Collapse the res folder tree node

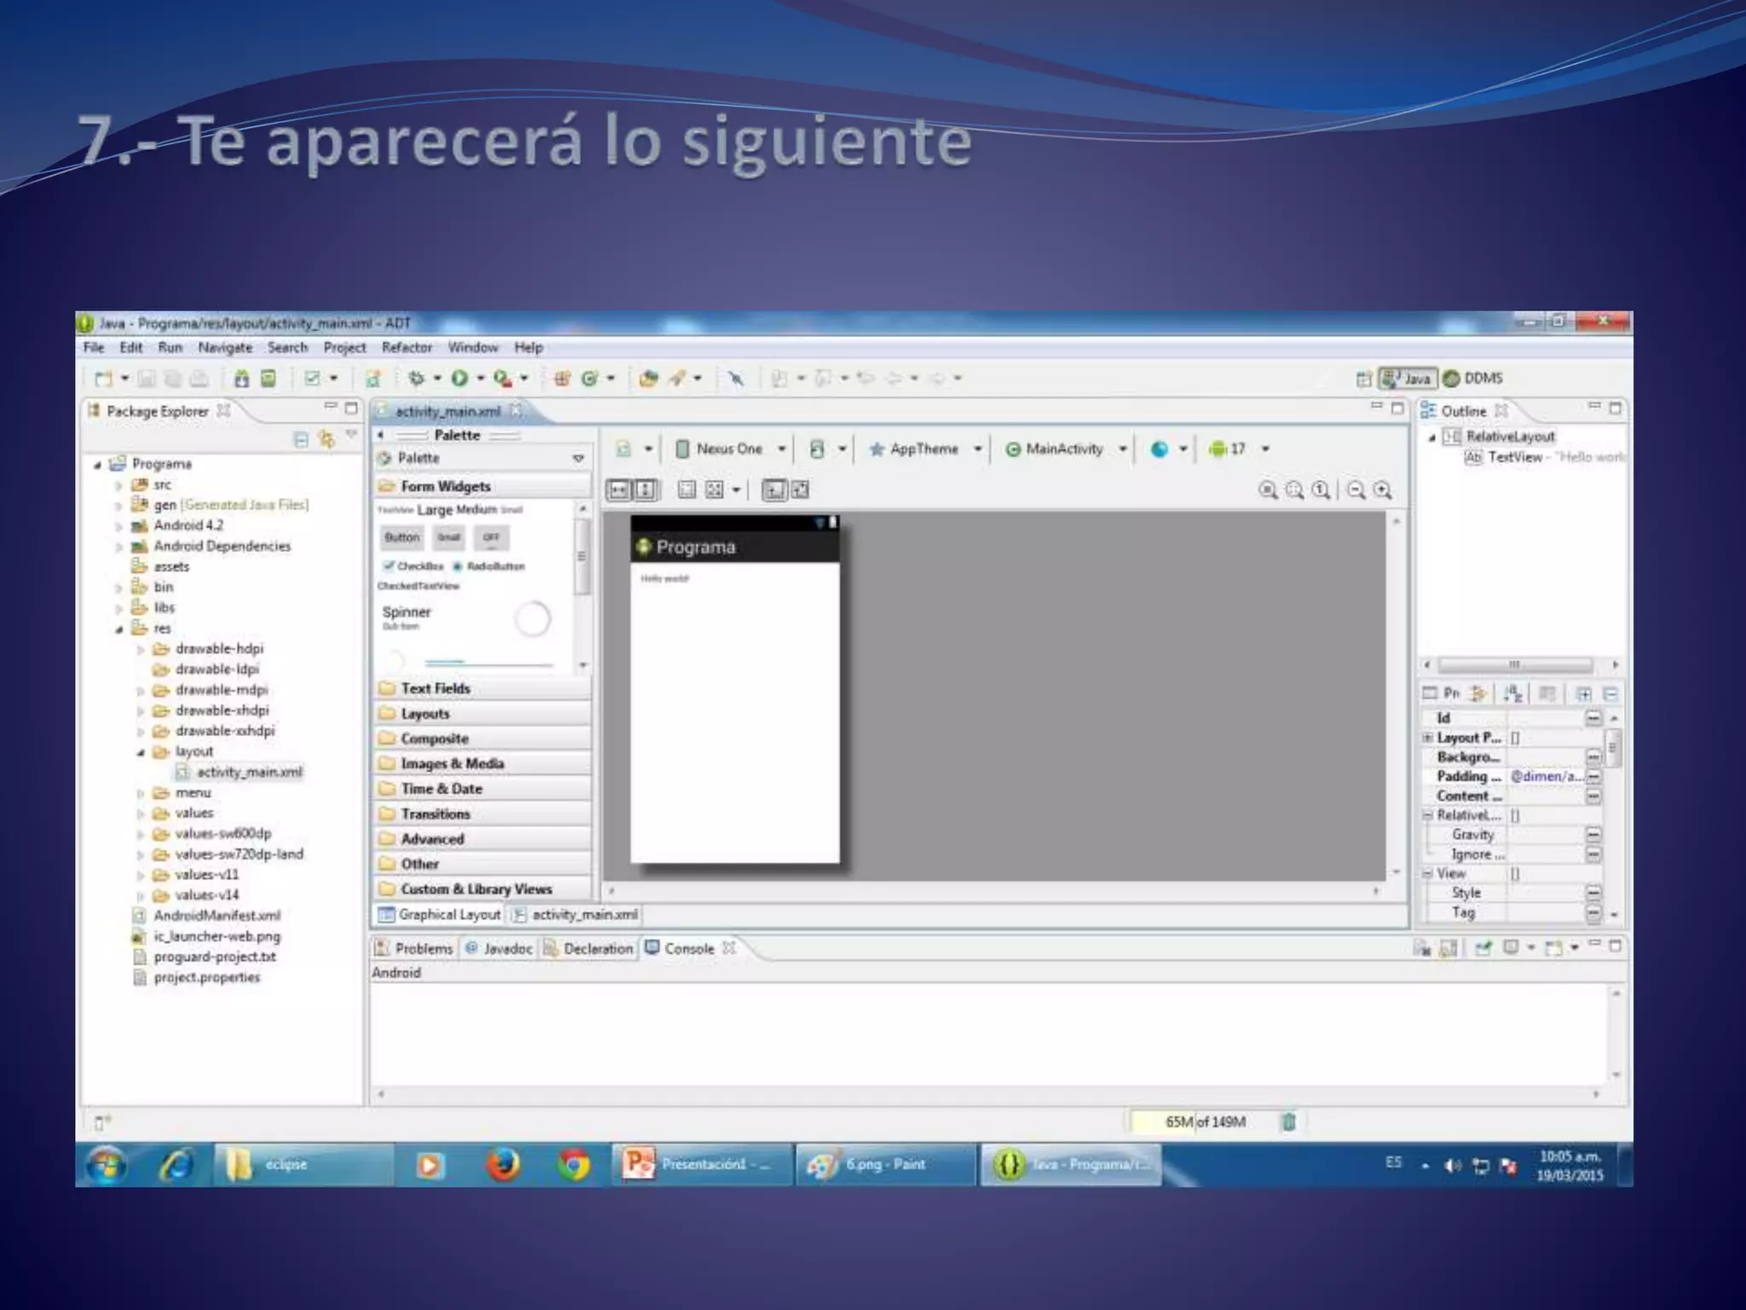point(119,629)
